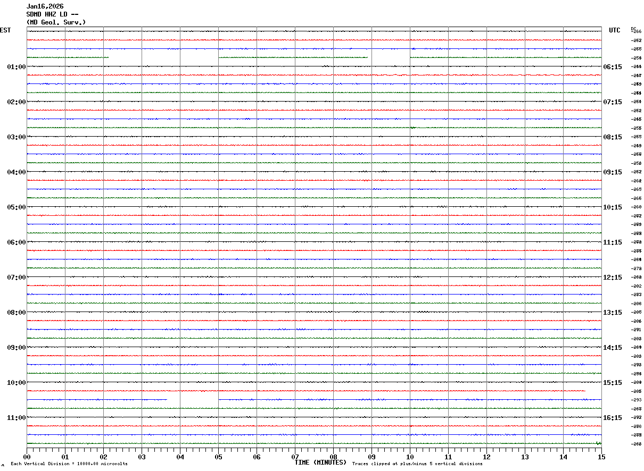Click the DC offset value beside 16:15

636,417
